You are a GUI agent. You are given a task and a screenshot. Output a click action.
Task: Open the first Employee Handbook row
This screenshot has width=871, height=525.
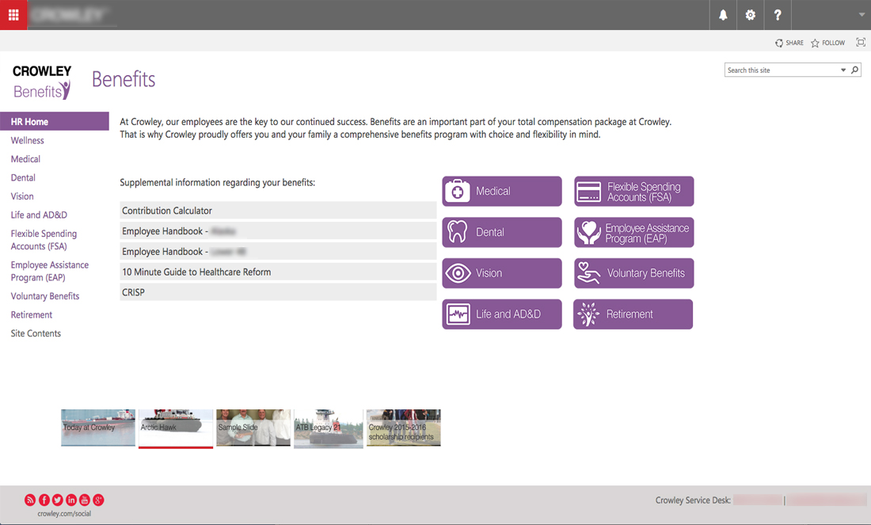click(x=278, y=231)
